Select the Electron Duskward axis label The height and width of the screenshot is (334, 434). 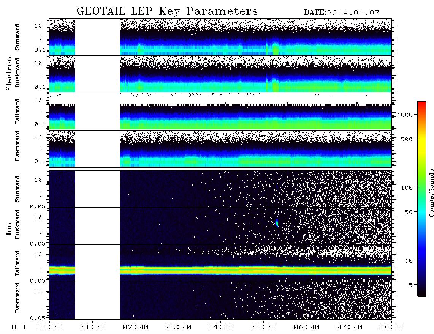17,73
